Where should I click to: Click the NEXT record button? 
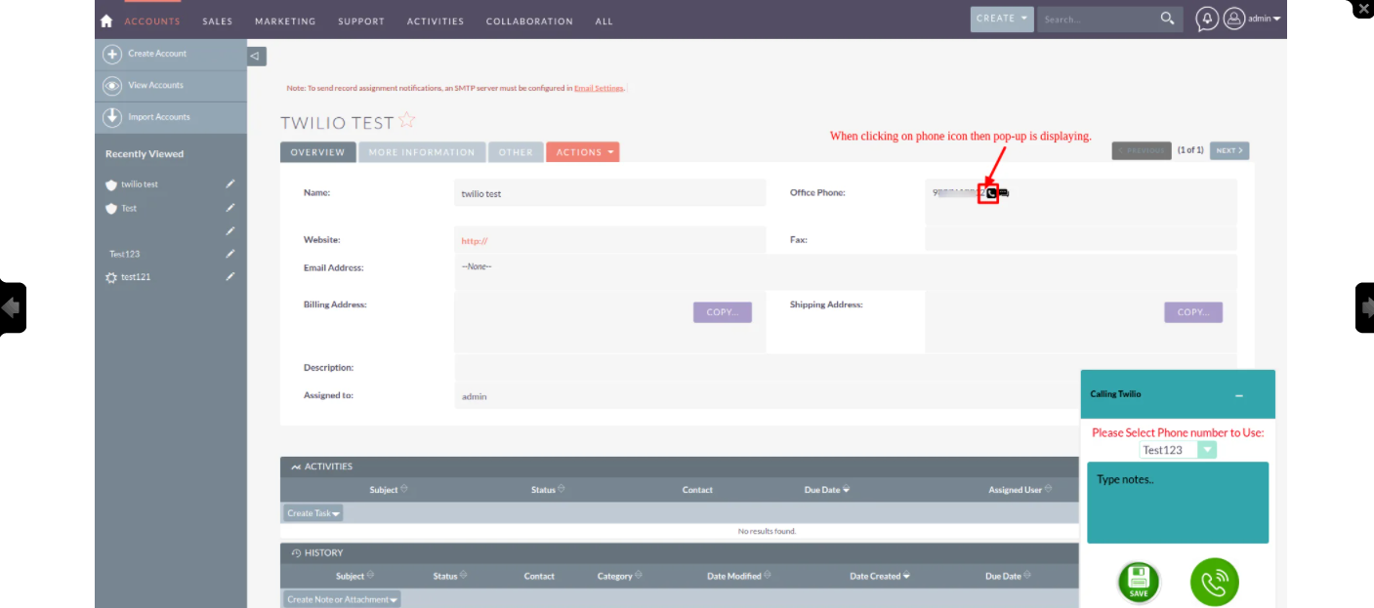[x=1229, y=150]
